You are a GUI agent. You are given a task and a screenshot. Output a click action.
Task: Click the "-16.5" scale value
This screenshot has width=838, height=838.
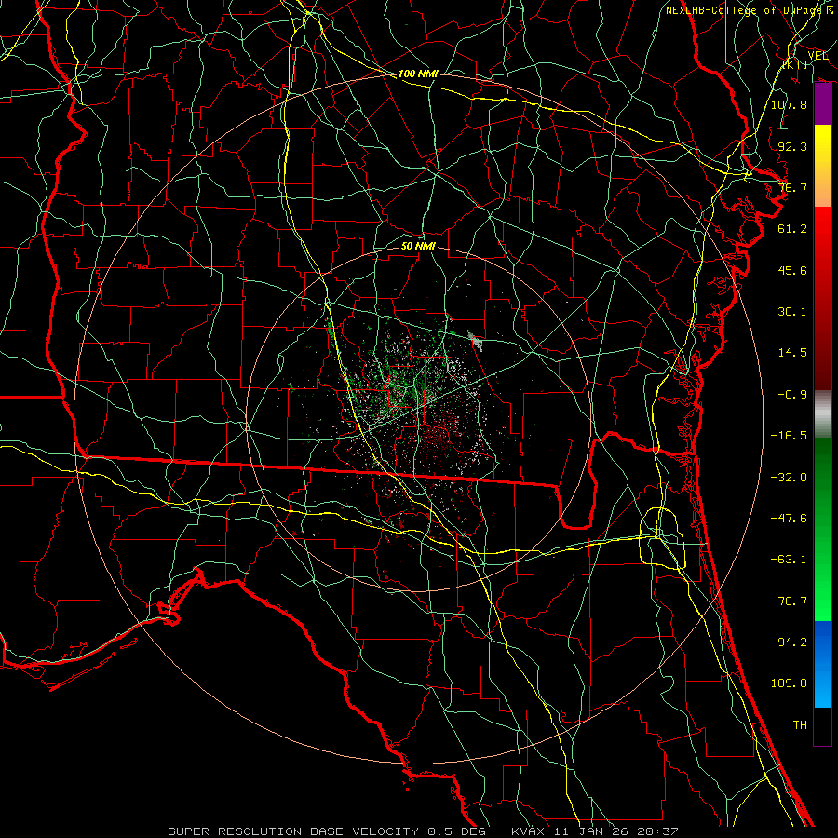(x=789, y=436)
